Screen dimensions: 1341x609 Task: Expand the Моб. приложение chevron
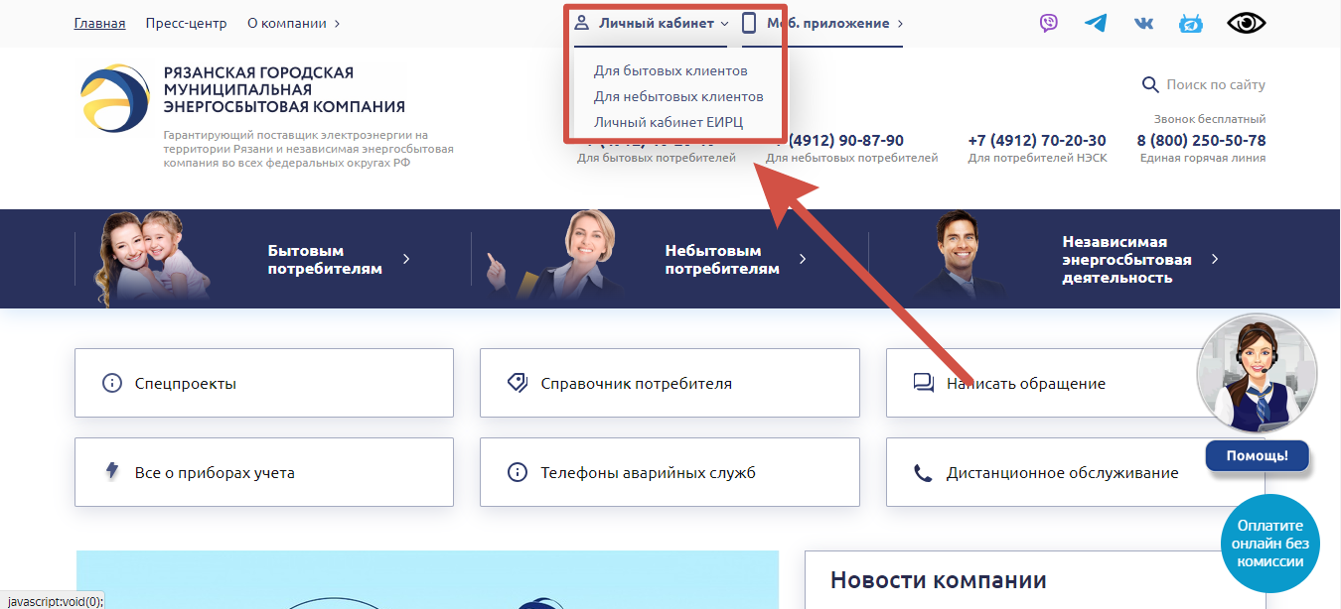pos(900,23)
